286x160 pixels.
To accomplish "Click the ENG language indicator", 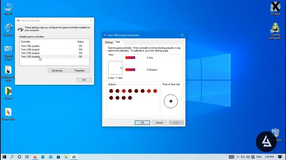I will coord(259,157).
